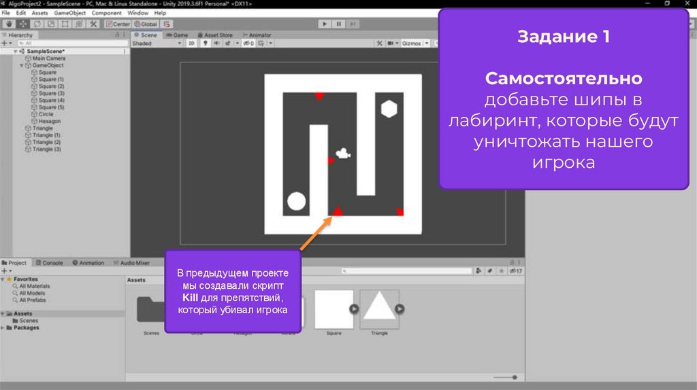This screenshot has height=390, width=697.
Task: Search by type icon in Project
Action: (x=479, y=270)
